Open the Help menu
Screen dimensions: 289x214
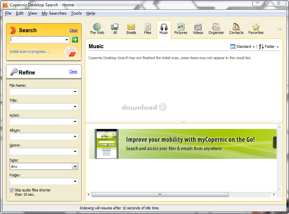[x=91, y=13]
